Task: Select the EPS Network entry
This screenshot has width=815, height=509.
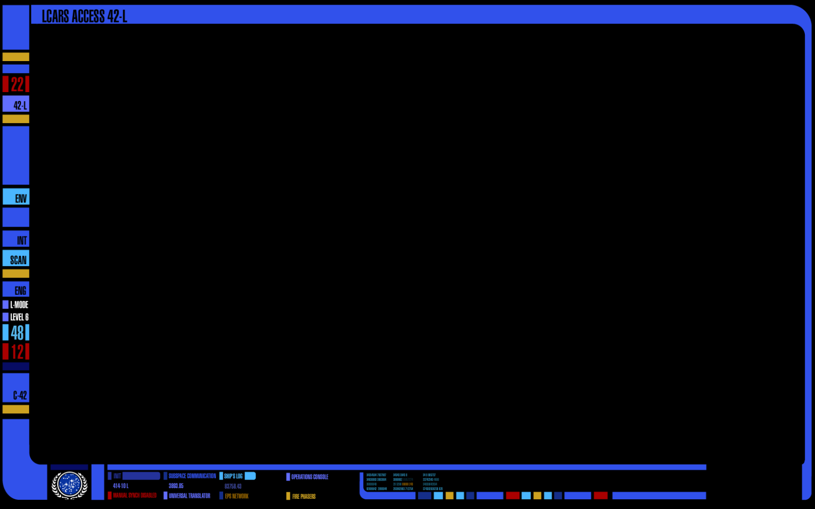Action: [236, 496]
